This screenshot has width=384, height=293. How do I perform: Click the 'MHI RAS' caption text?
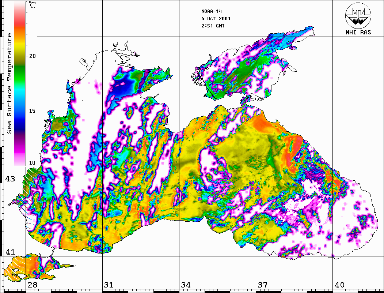(358, 32)
